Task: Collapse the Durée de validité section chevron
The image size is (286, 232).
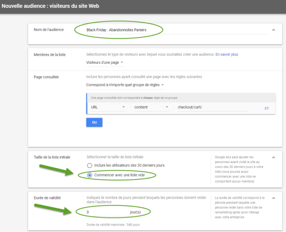Action: click(x=273, y=198)
